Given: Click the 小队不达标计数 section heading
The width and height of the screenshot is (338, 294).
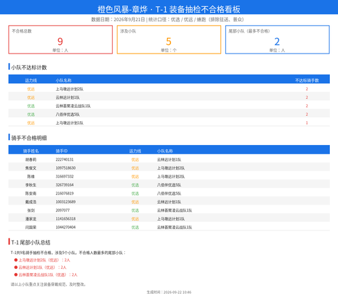Looking at the screenshot, I should click(29, 67).
